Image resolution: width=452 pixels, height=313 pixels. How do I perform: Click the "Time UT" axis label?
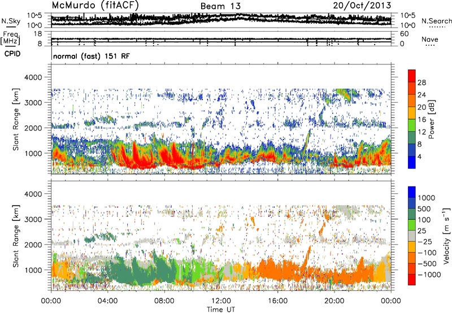coord(221,310)
